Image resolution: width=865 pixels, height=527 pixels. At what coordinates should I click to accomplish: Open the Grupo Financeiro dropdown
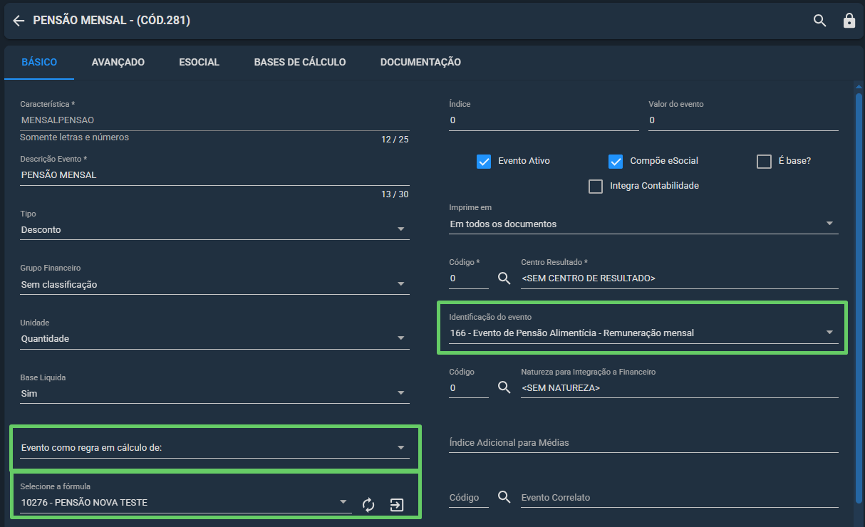tap(214, 284)
